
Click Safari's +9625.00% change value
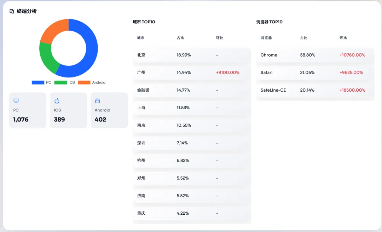tap(351, 72)
